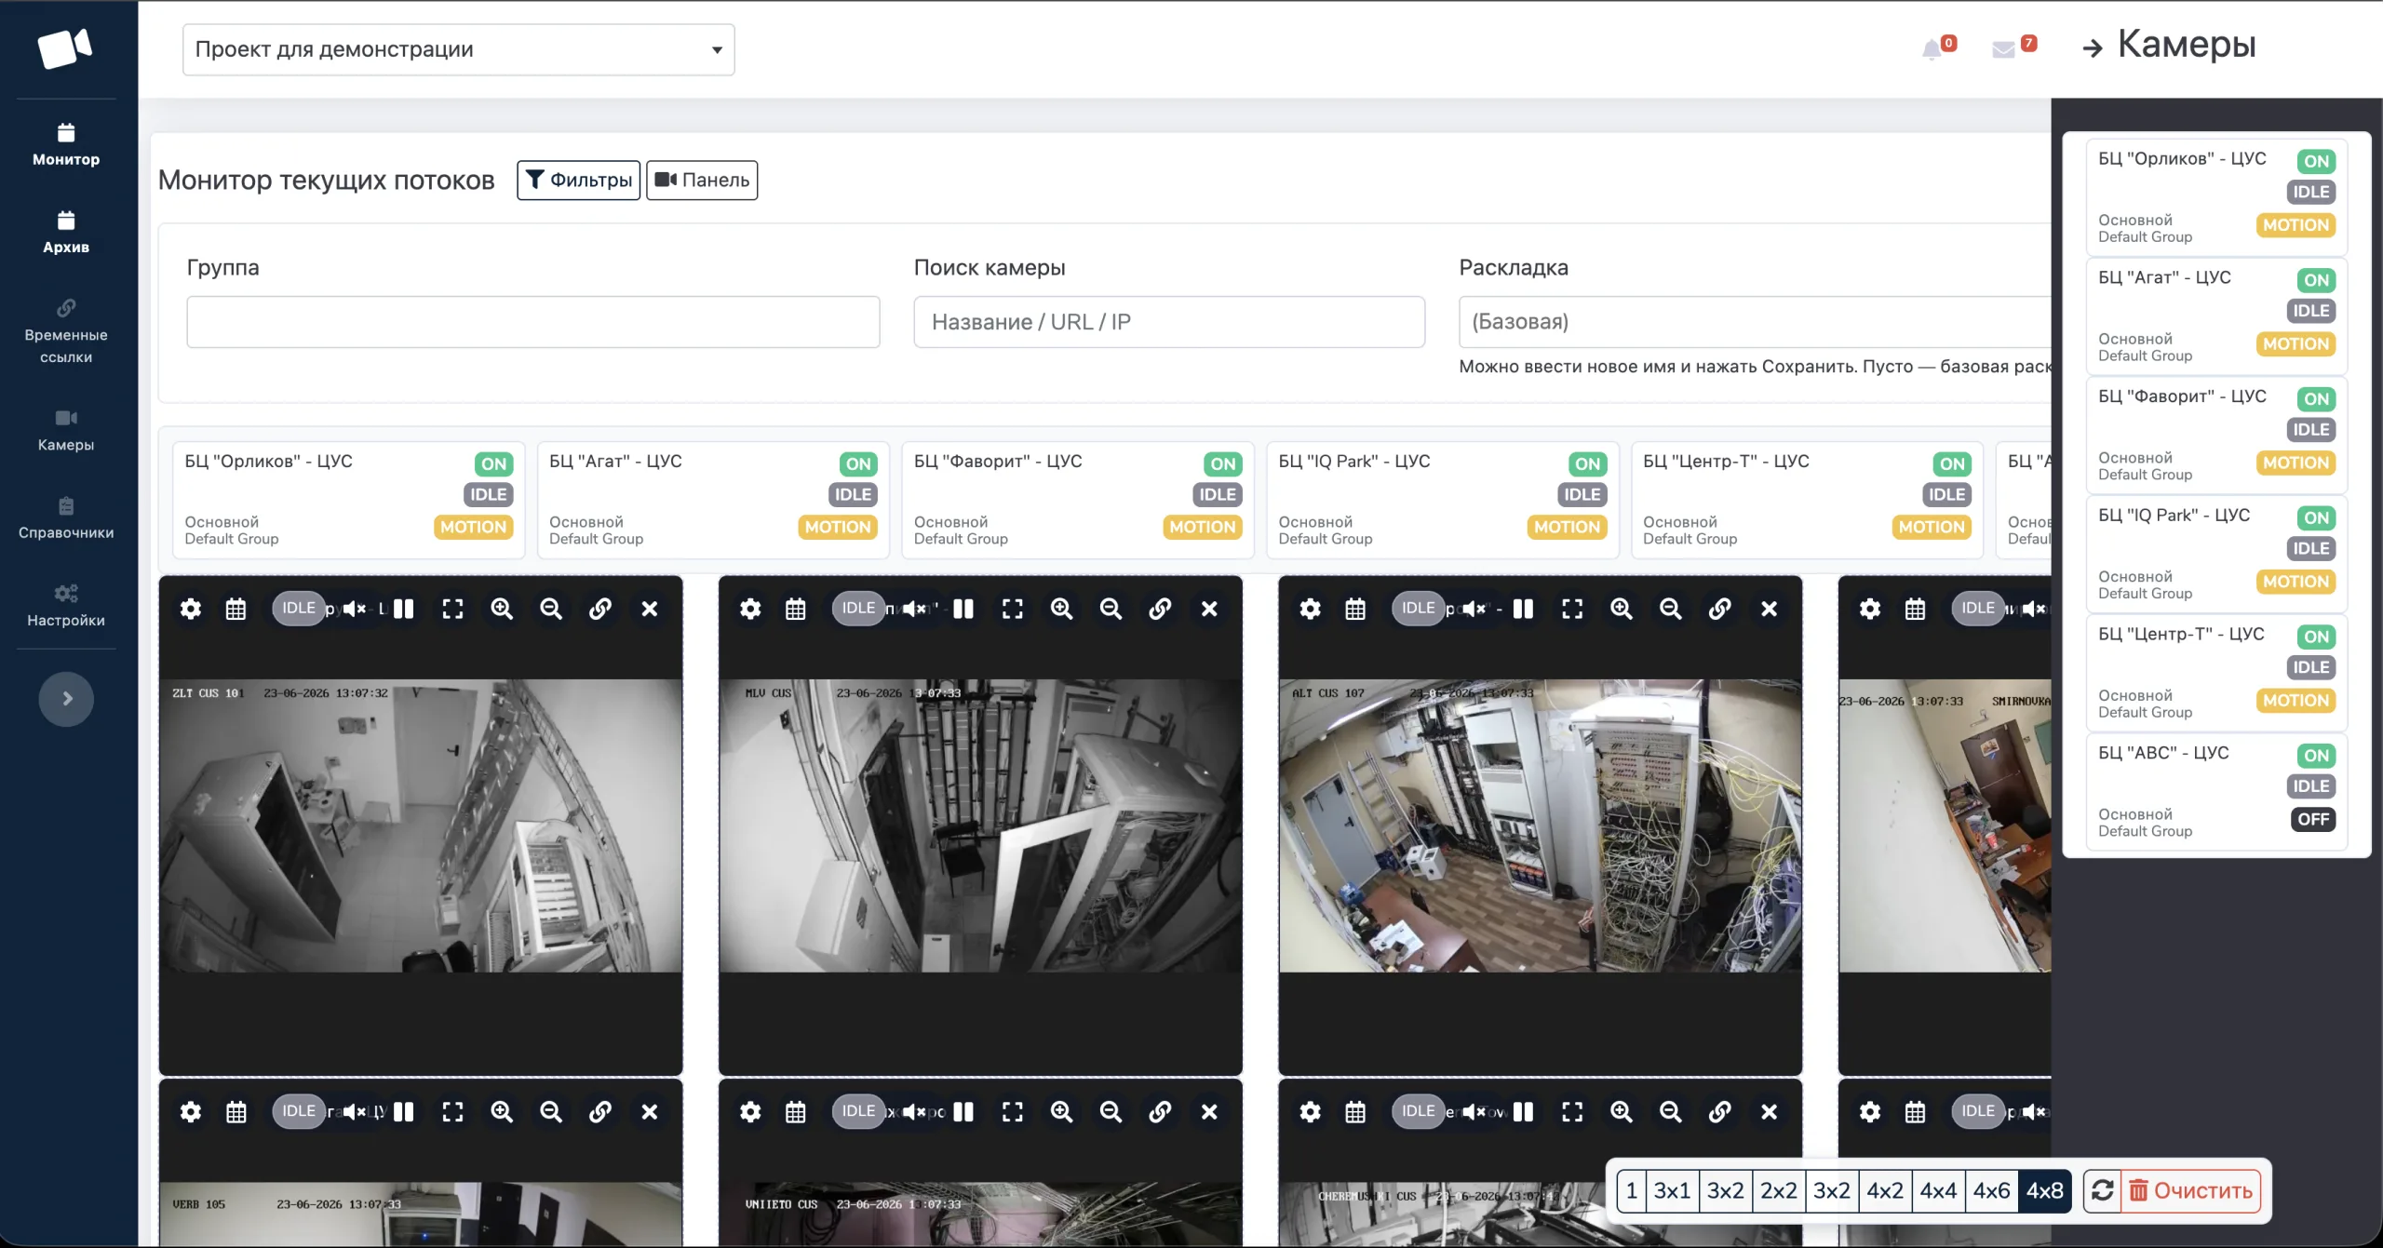Select БЦ "Фаворит" - ЦУС card in monitor strip

pos(1078,500)
